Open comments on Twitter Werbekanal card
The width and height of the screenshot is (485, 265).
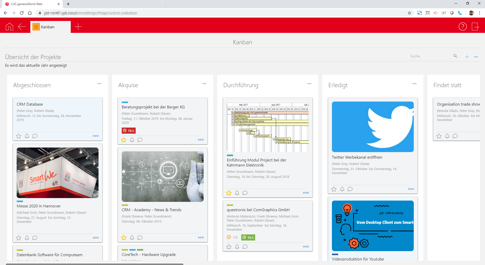point(350,189)
